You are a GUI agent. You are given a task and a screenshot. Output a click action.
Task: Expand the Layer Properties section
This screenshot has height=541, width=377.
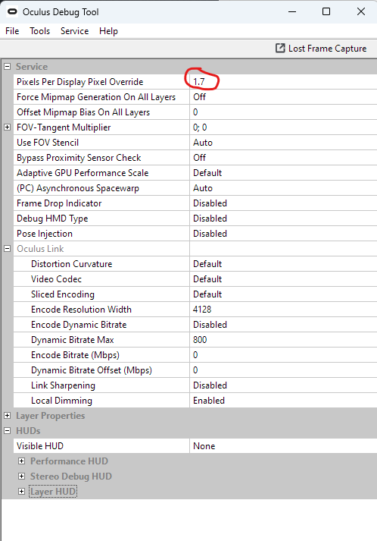(8, 416)
